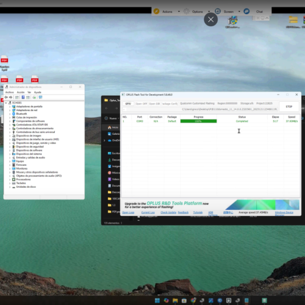This screenshot has width=305, height=305.
Task: Click the round dark X overlay button
Action: 211,20
